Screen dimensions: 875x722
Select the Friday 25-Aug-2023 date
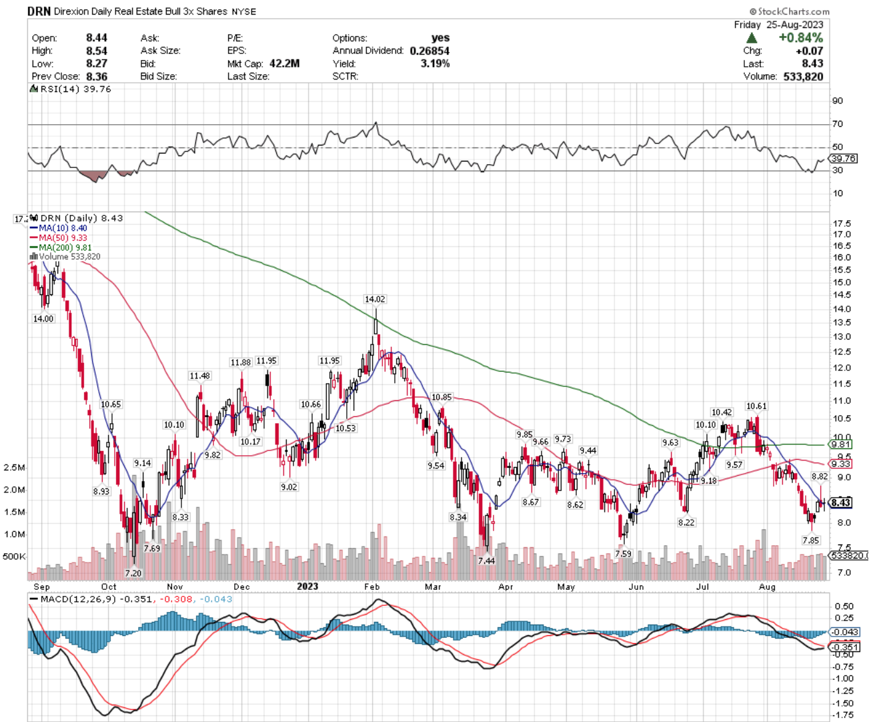[778, 25]
